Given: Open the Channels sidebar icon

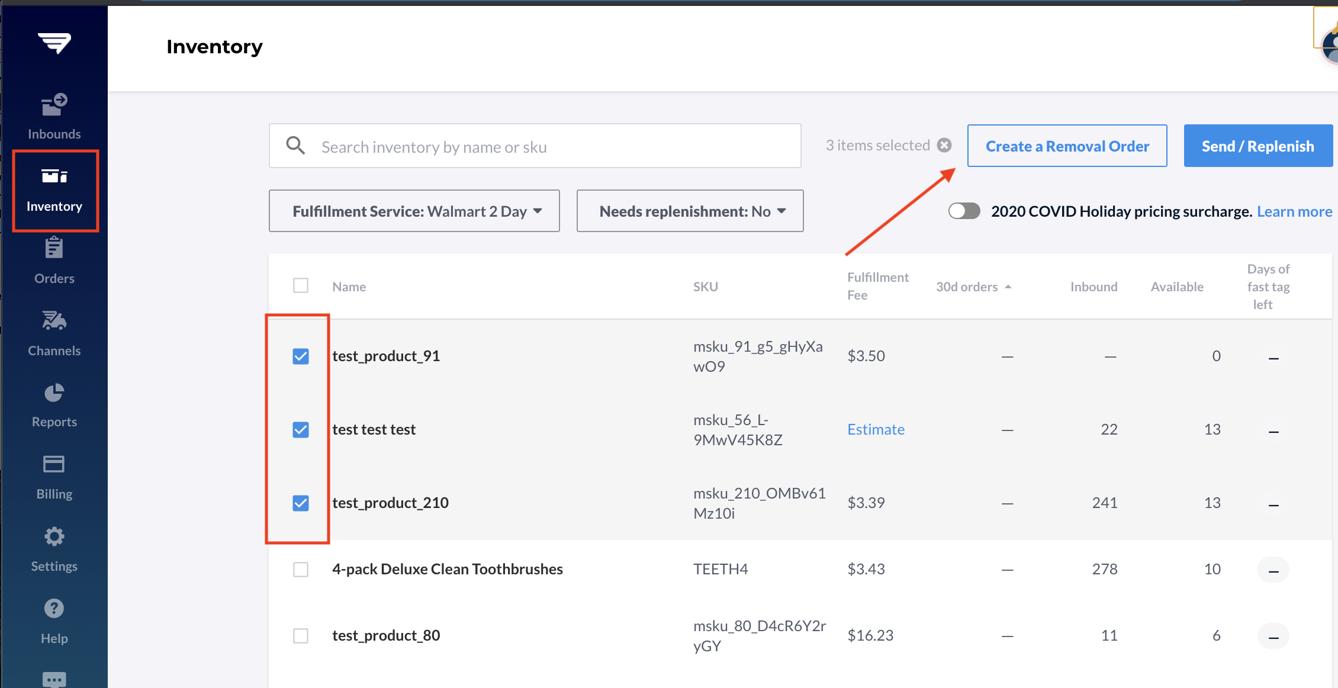Looking at the screenshot, I should coord(54,320).
